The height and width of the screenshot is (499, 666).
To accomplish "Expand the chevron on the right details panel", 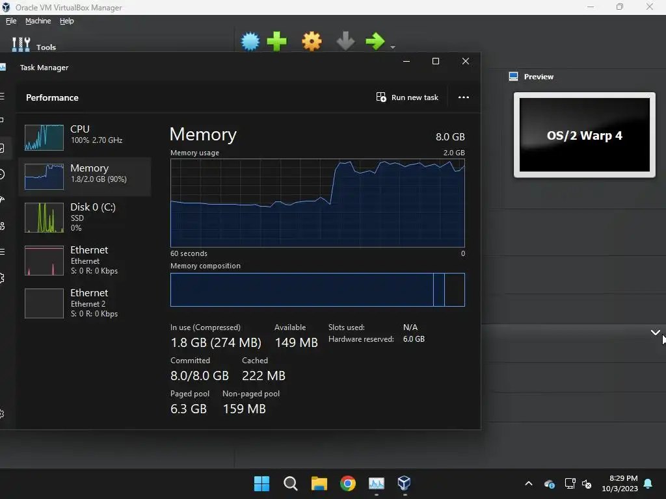I will (x=655, y=332).
